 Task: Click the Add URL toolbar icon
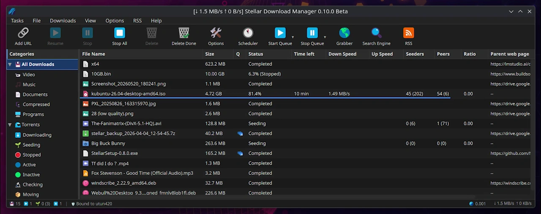[x=23, y=33]
